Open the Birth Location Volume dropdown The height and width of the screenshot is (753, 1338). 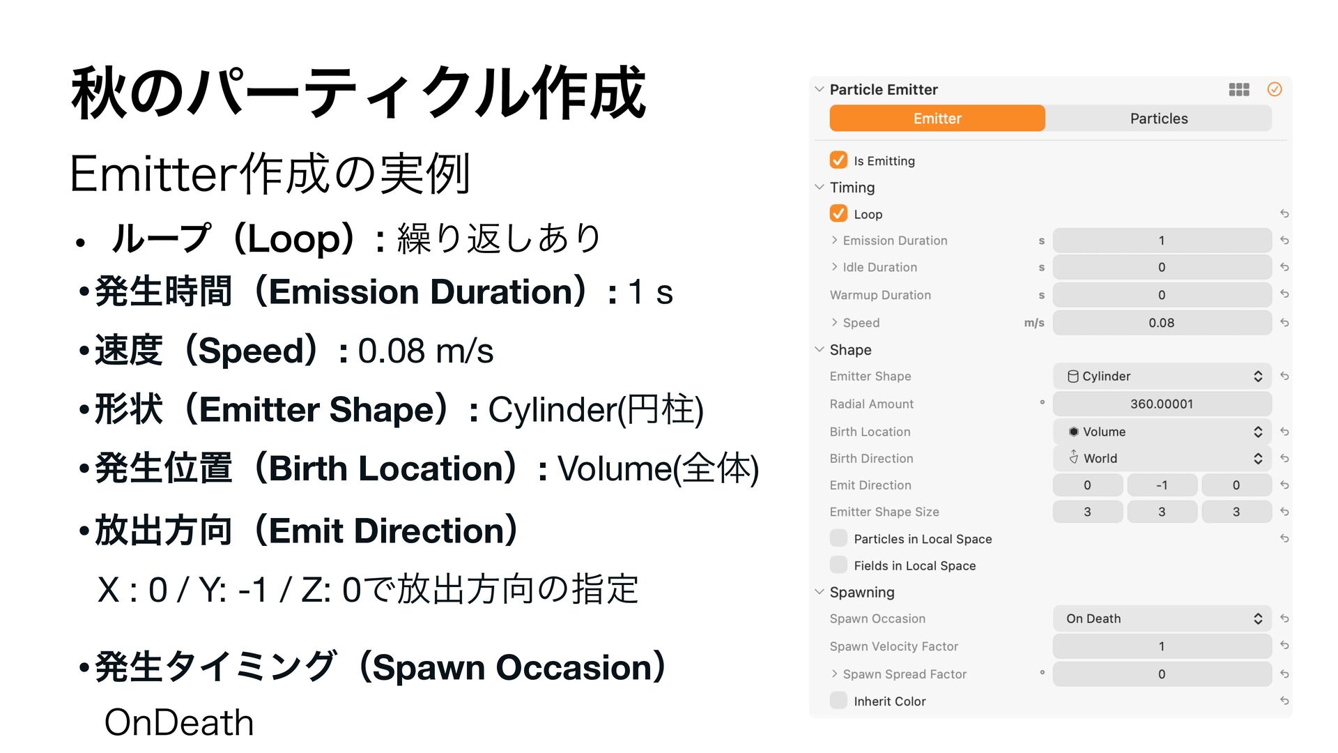pos(1162,432)
